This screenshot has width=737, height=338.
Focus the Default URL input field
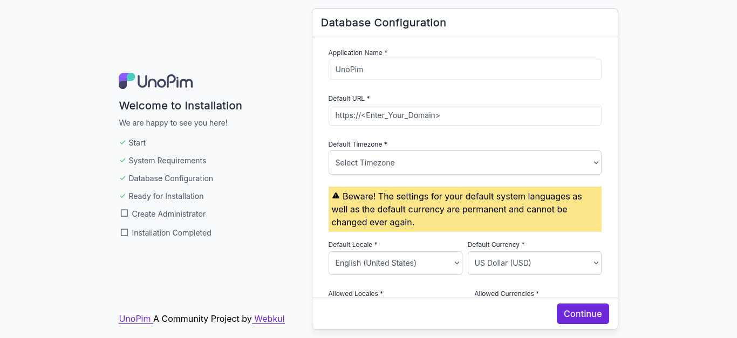(465, 115)
